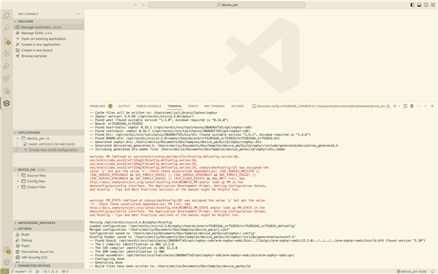Maximize the panel size with chevron
This screenshot has width=438, height=274.
tap(426, 106)
